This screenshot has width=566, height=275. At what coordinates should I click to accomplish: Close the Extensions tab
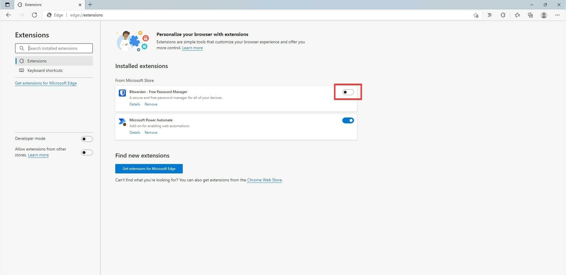pyautogui.click(x=80, y=5)
